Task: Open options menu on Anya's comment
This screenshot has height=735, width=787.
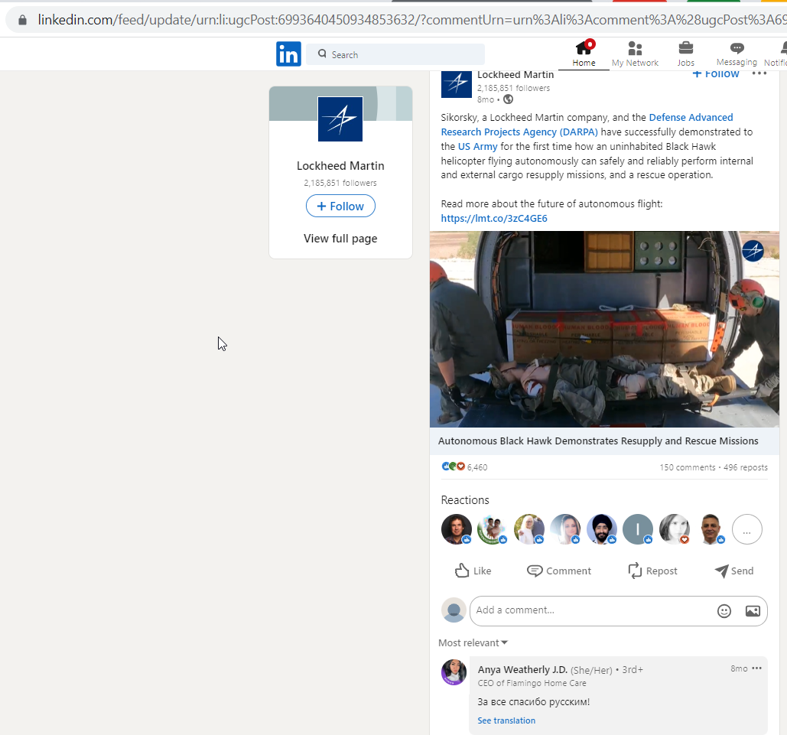Action: (x=757, y=668)
